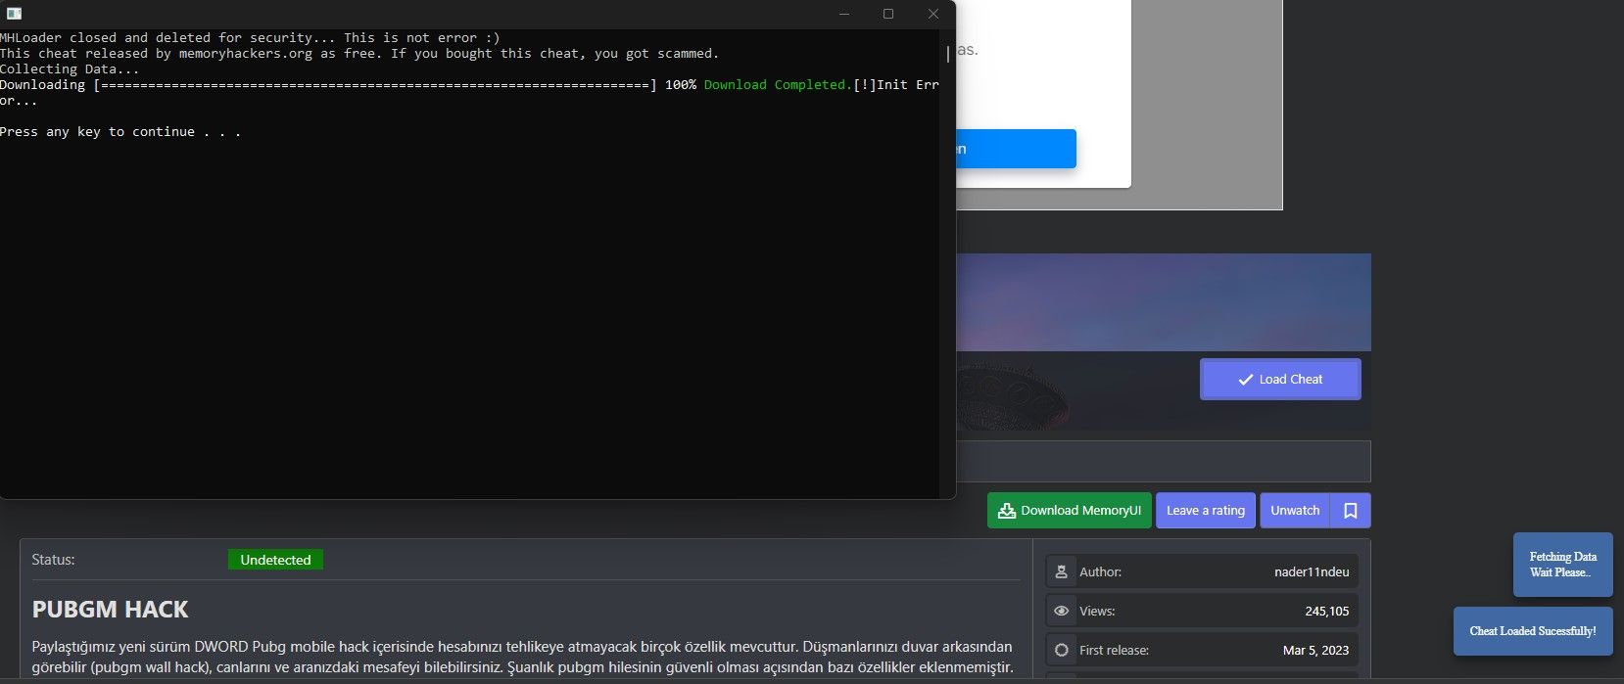Click the Author: label
1624x684 pixels.
[1100, 571]
